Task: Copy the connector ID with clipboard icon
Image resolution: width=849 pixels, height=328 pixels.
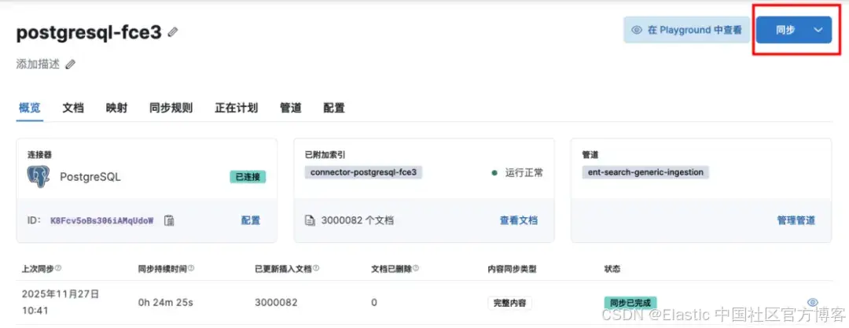Action: coord(169,220)
